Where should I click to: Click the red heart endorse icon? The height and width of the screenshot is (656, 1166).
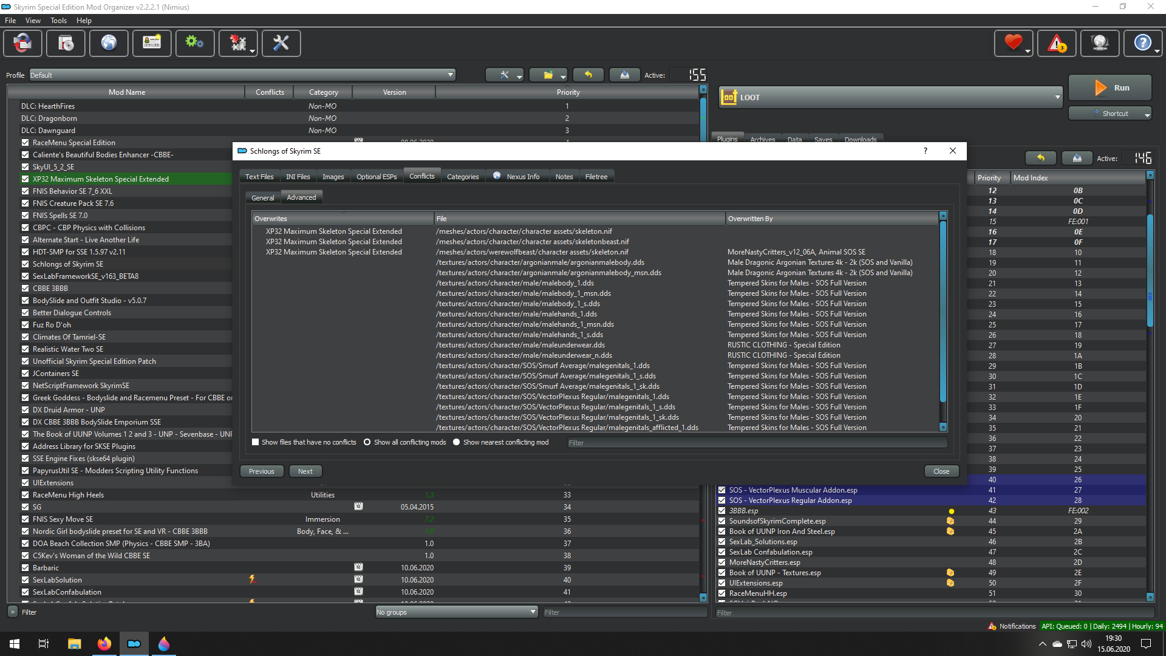[x=1012, y=43]
